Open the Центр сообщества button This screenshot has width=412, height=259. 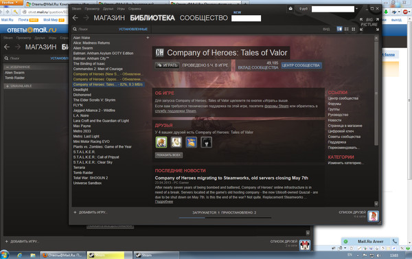(x=301, y=65)
